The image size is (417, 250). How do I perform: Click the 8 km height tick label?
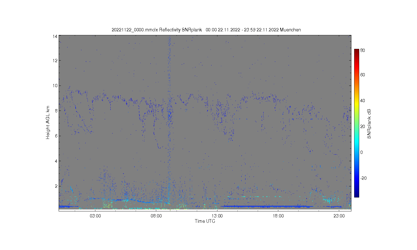pyautogui.click(x=56, y=111)
